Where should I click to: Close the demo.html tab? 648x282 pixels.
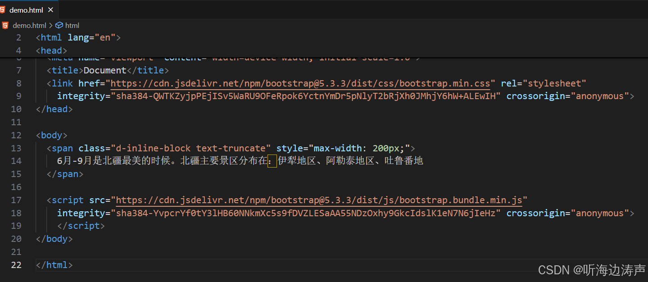pyautogui.click(x=50, y=9)
